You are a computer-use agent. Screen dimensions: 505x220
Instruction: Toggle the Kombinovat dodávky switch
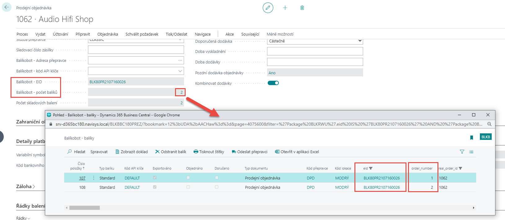273,83
